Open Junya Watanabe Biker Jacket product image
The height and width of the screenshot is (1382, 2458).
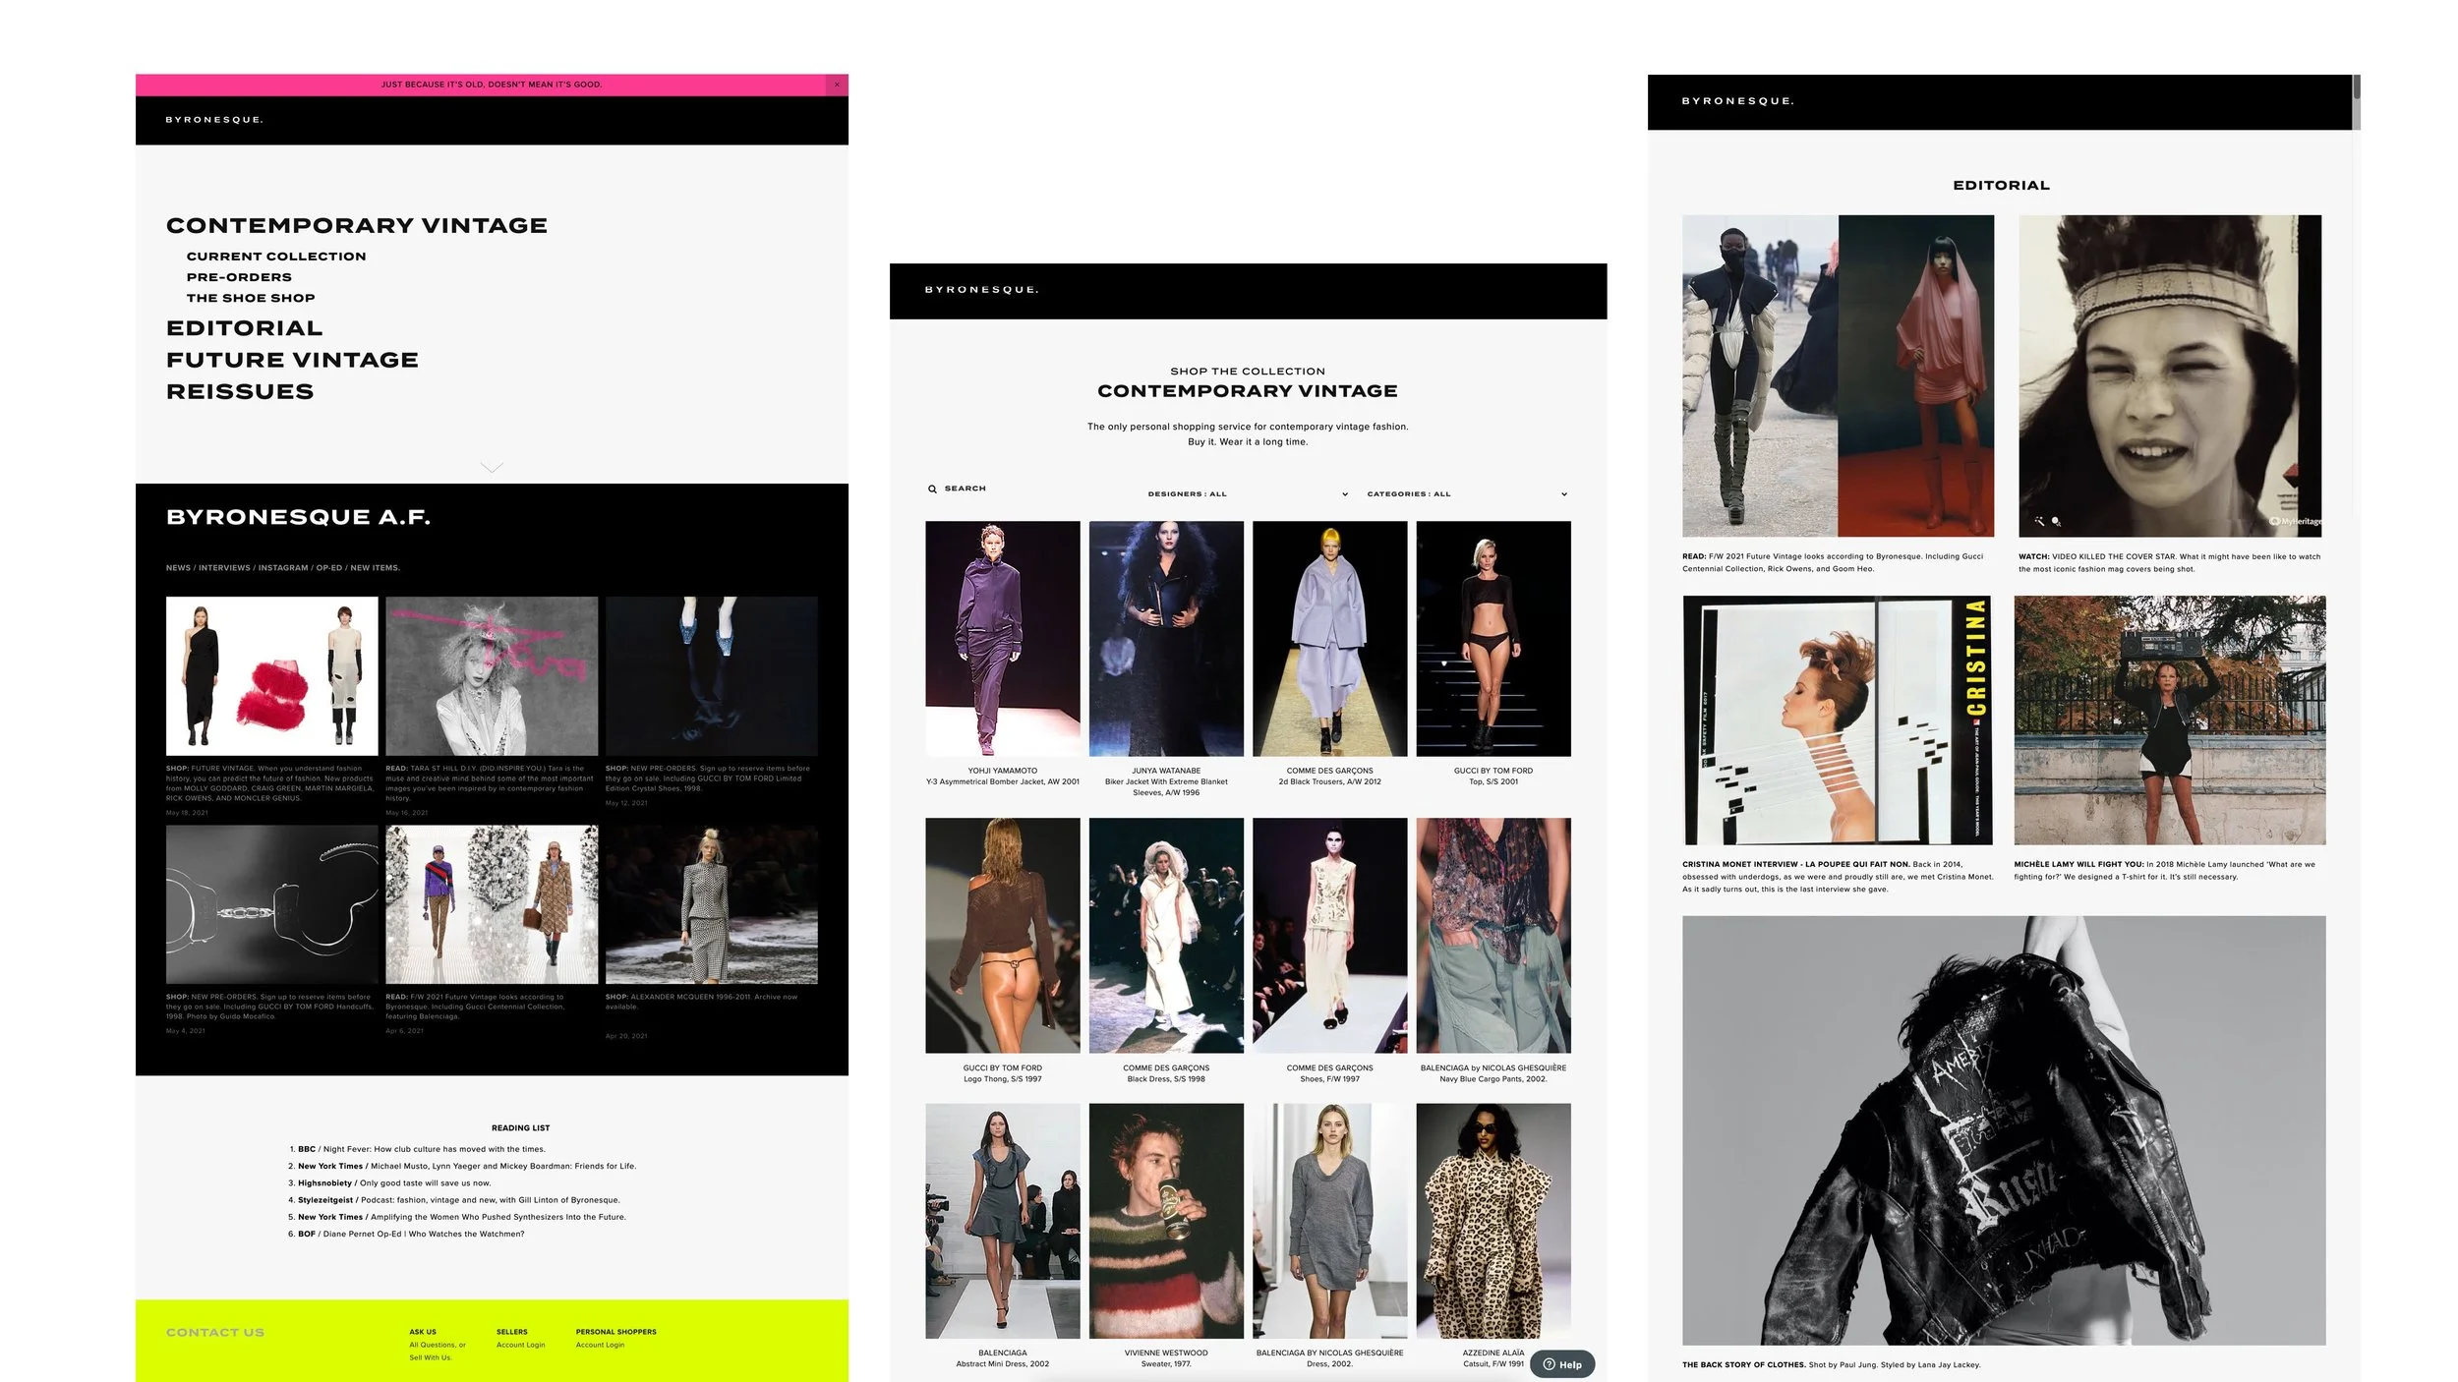pyautogui.click(x=1166, y=639)
